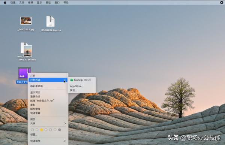The image size is (225, 145).
Task: Click the menu bar status icon at top right
Action: click(222, 3)
